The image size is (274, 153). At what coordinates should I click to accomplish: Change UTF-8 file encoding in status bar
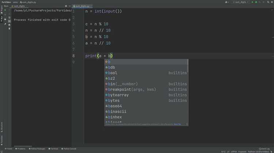234,151
